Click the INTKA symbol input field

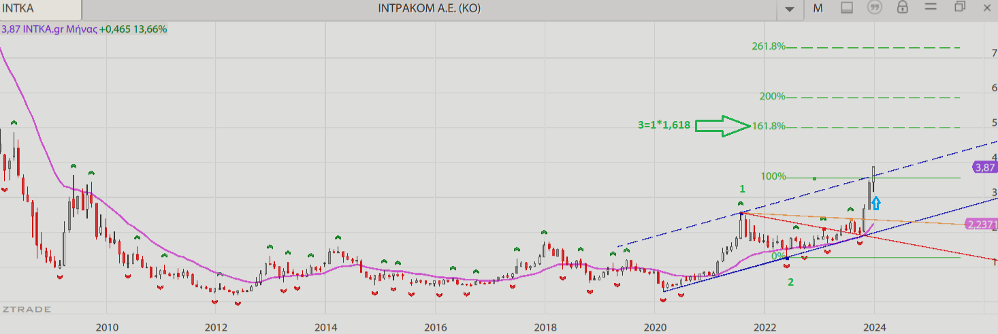(41, 9)
